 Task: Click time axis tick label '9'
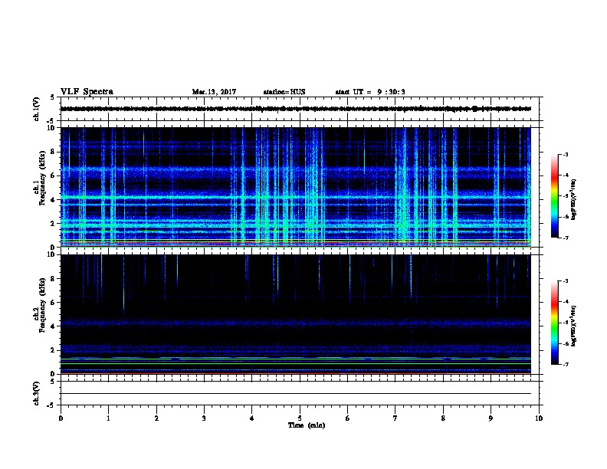tap(491, 418)
